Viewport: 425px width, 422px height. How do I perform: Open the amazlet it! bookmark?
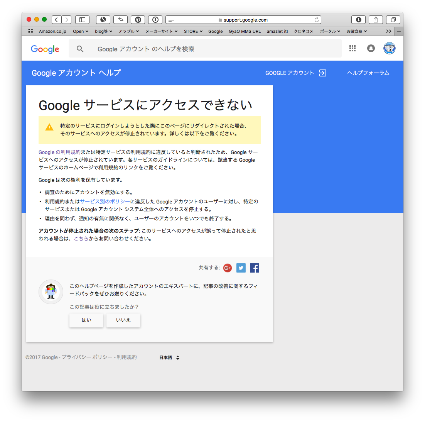[277, 31]
